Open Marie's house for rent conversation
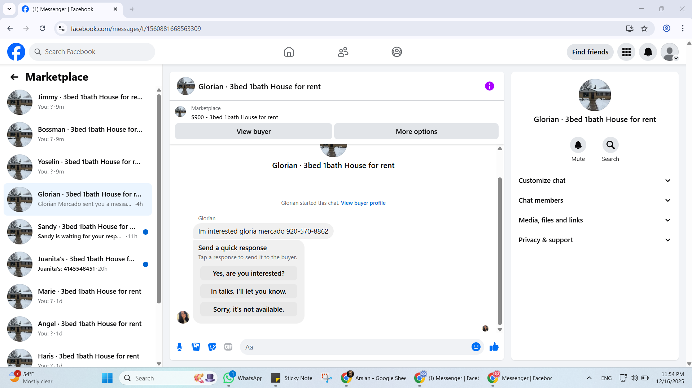Screen dimensions: 692x388 pyautogui.click(x=78, y=296)
